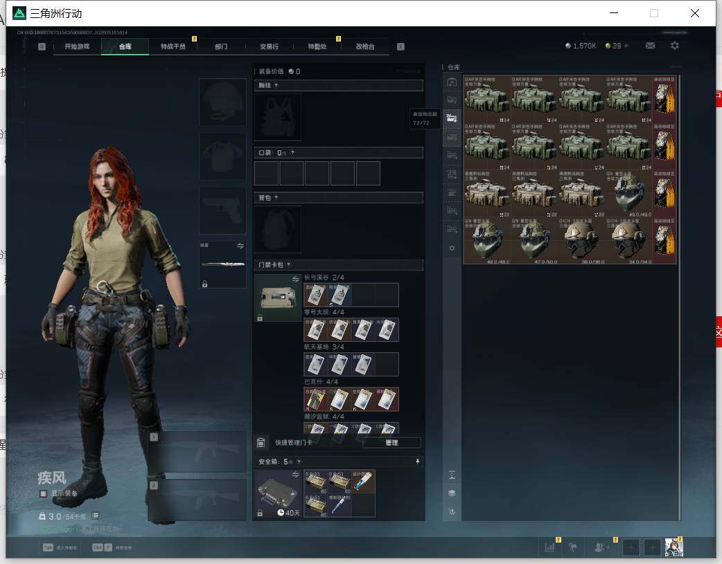Open the settings gear in top bar

tap(675, 46)
